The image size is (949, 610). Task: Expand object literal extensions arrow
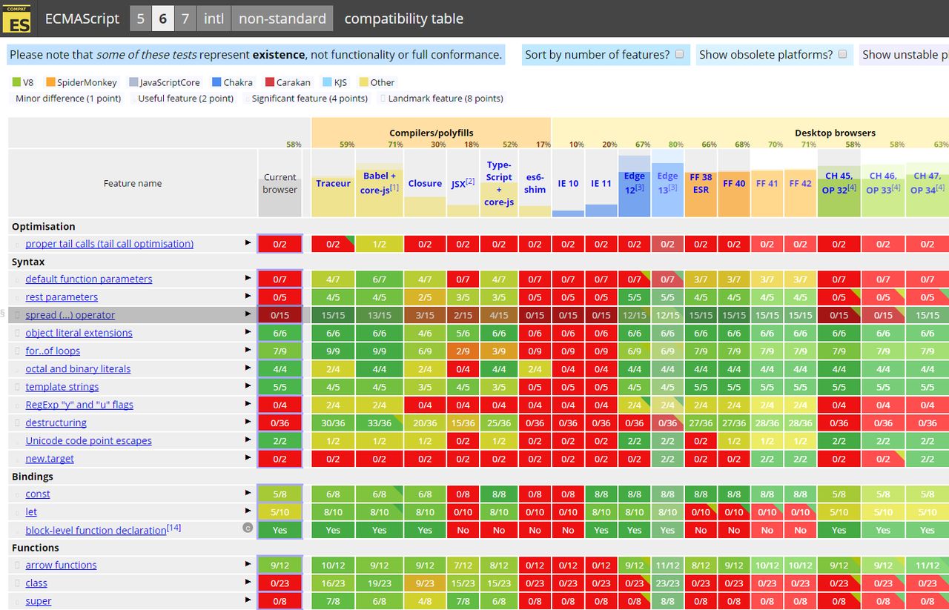pos(248,331)
